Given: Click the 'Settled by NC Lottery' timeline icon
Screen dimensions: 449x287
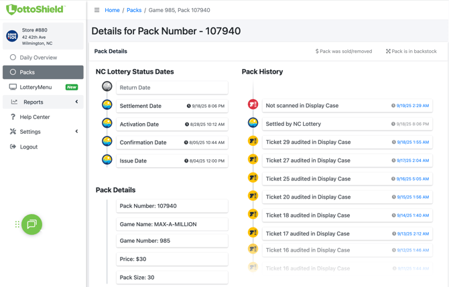Looking at the screenshot, I should [253, 123].
